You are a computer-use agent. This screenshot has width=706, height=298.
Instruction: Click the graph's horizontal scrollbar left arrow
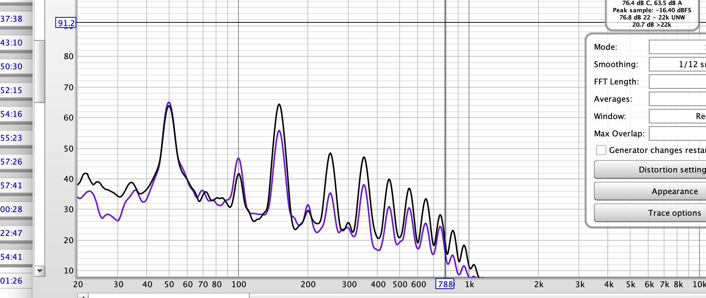click(x=83, y=296)
